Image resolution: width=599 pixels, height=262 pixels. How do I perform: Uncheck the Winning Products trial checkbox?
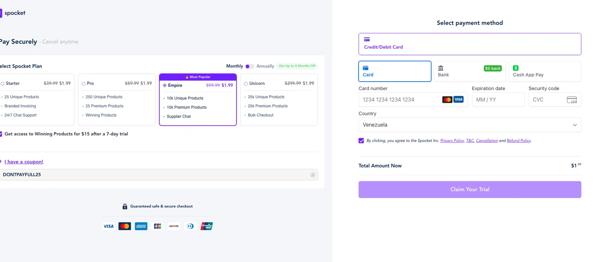[1, 134]
